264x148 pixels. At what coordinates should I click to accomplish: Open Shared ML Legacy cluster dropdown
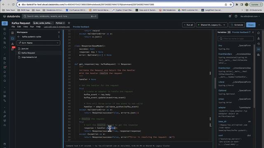coord(212,25)
